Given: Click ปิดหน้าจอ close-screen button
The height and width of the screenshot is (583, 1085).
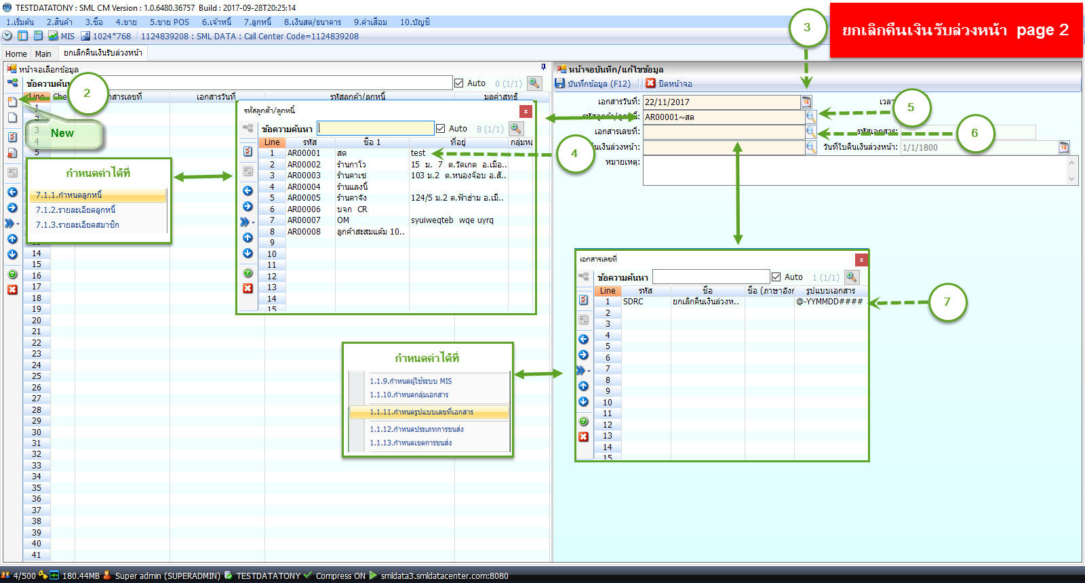Looking at the screenshot, I should click(669, 83).
